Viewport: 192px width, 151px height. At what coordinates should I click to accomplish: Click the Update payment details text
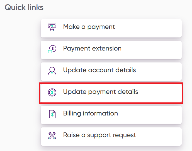click(x=101, y=92)
